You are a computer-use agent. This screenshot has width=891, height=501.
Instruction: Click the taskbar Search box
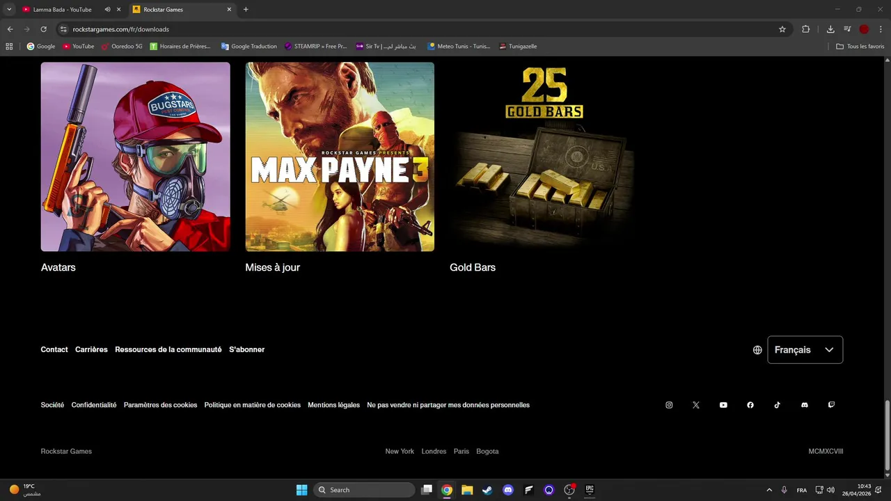pyautogui.click(x=363, y=490)
